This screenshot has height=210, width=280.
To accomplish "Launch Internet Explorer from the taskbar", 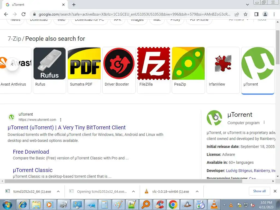I will (23, 205).
